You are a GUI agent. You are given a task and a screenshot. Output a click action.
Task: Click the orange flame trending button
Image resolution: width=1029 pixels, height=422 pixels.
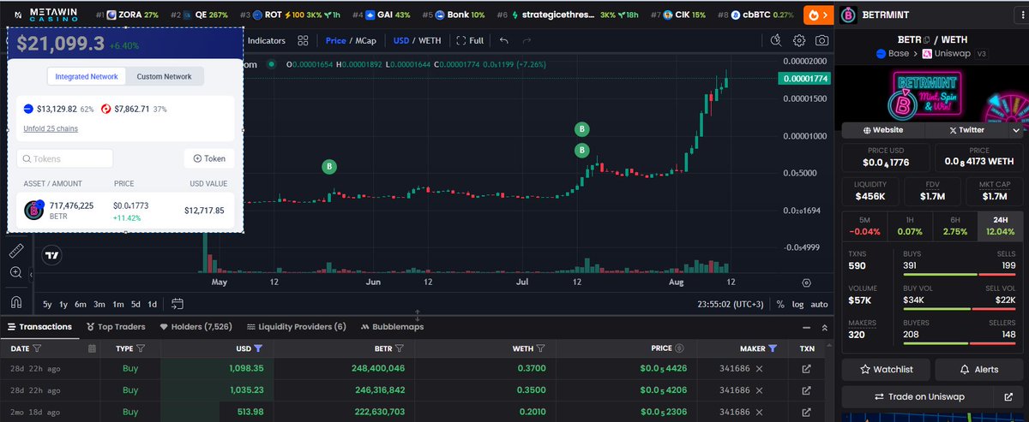(818, 15)
